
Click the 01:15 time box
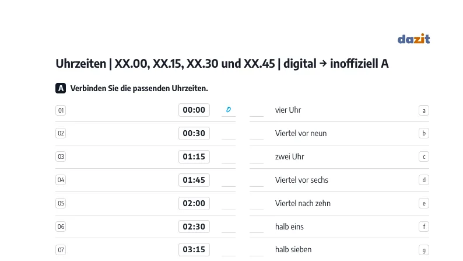(x=194, y=156)
